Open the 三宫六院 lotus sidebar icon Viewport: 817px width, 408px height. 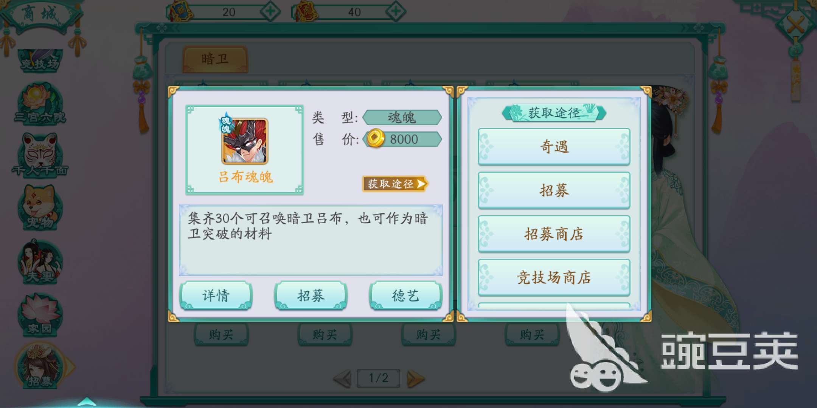tap(40, 103)
